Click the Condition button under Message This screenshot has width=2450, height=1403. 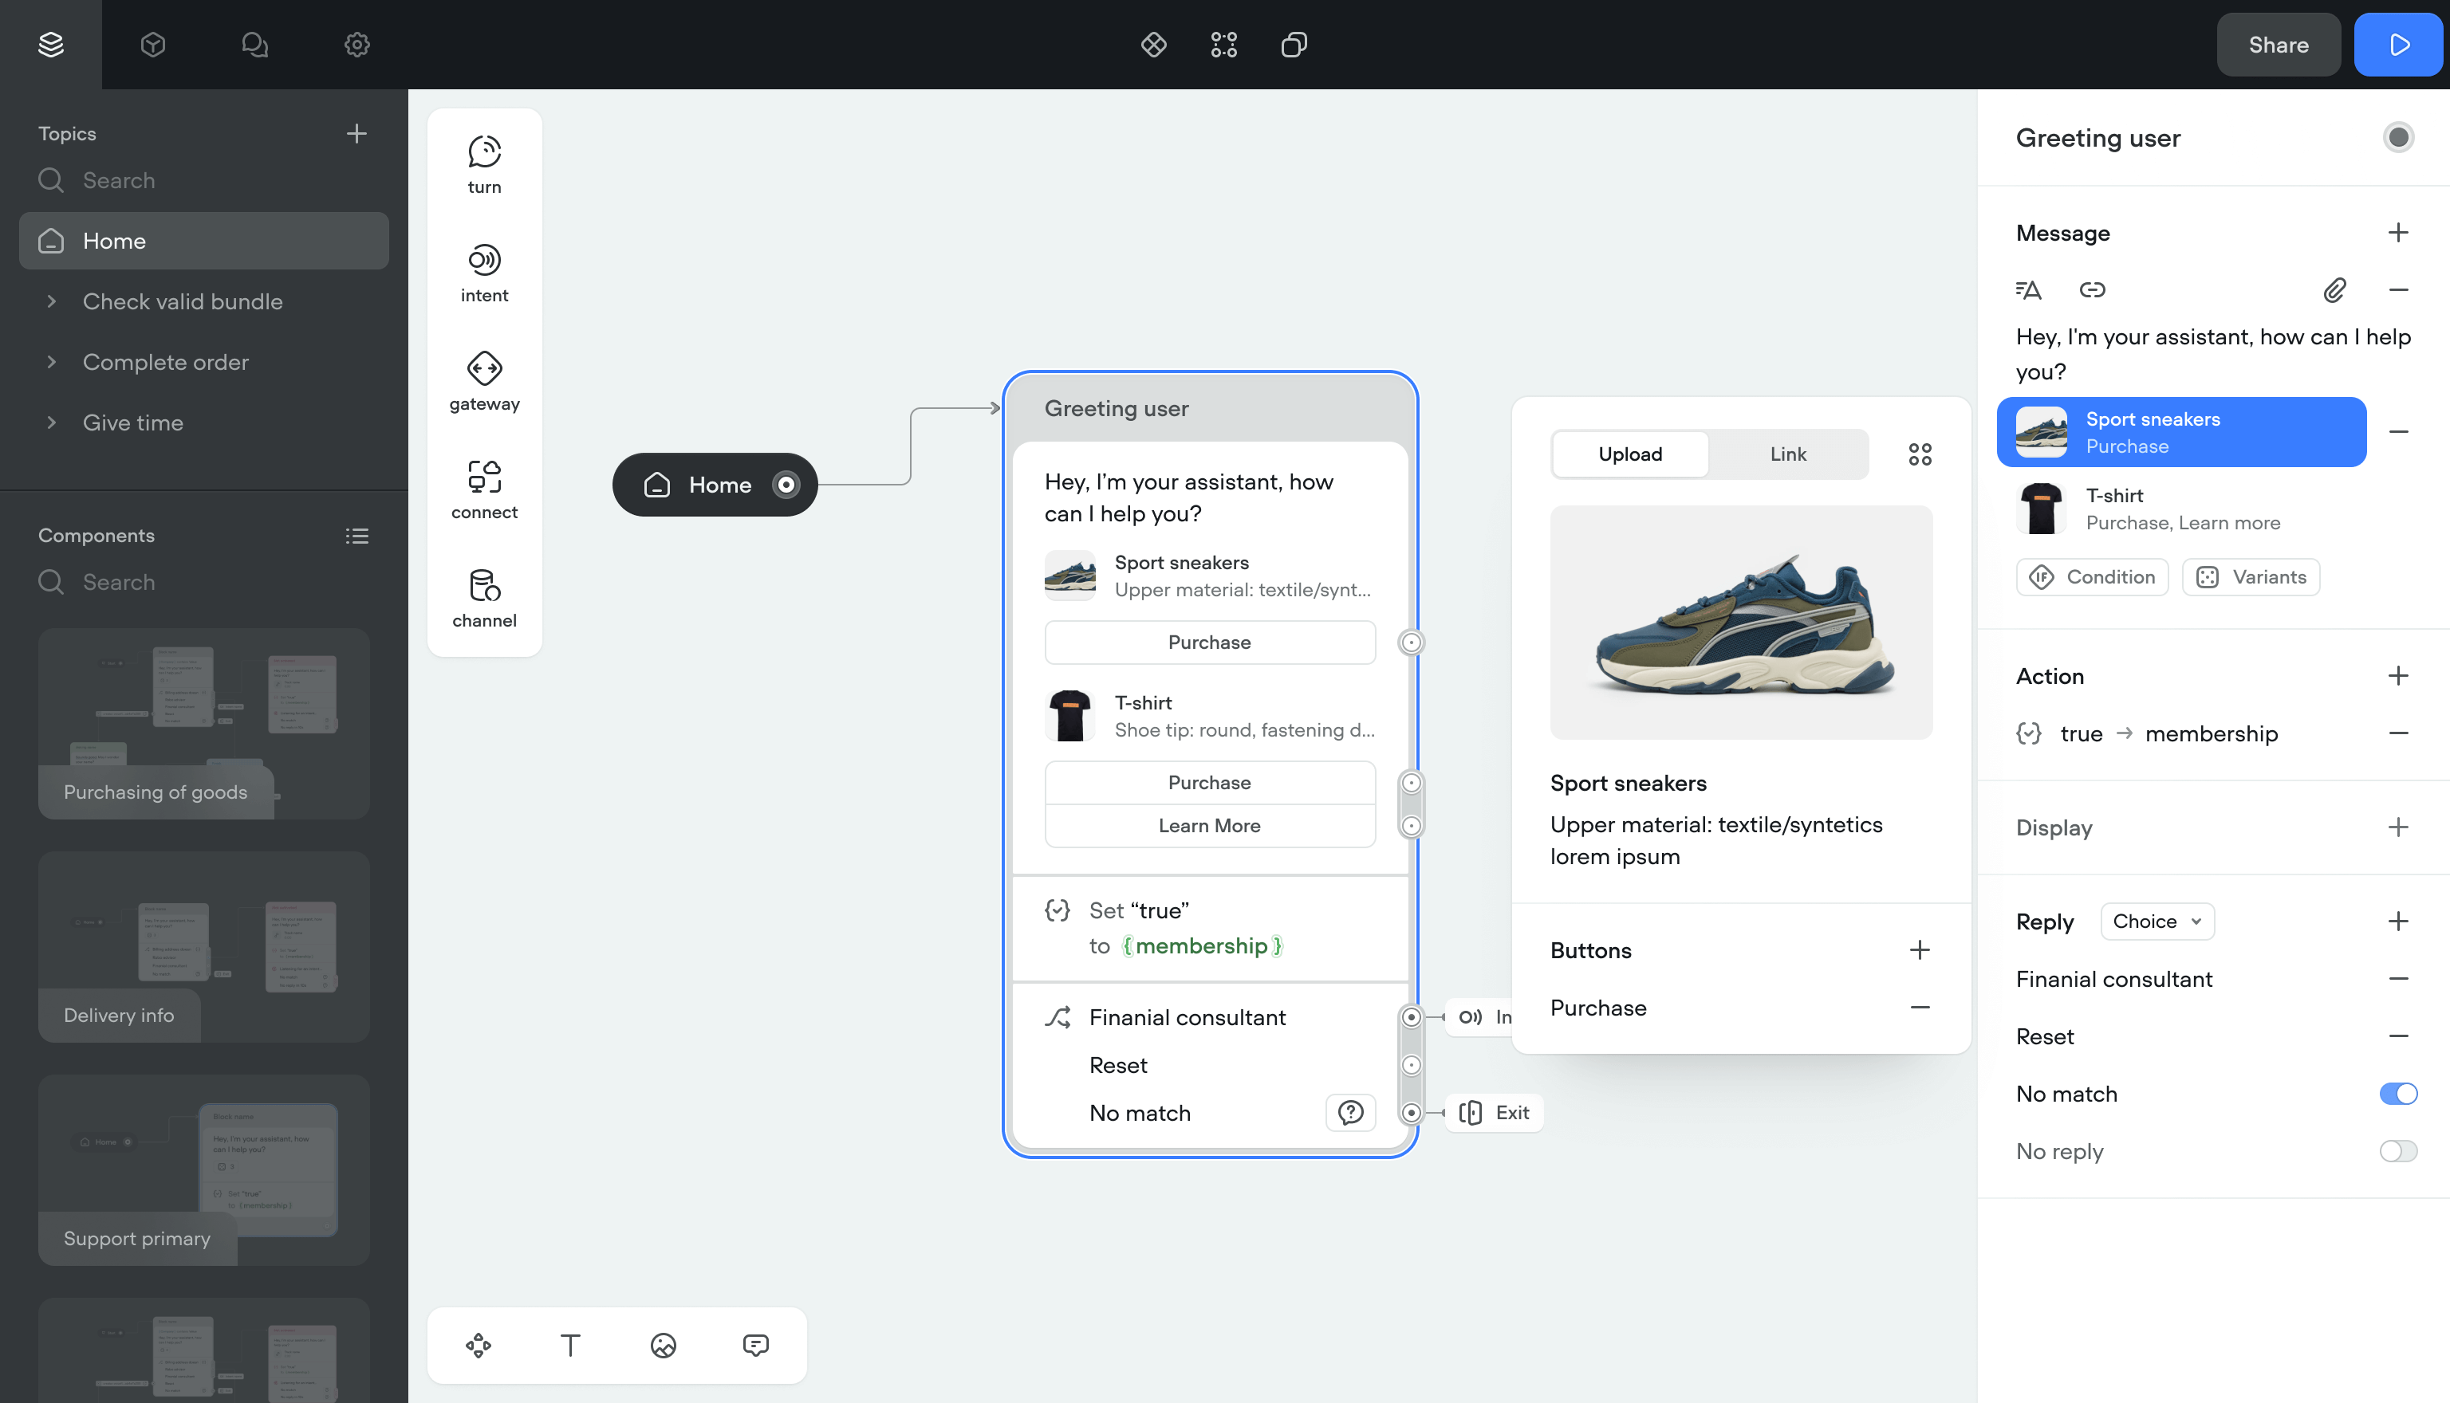2091,577
